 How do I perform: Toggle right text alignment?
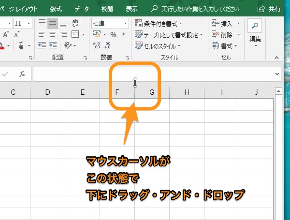(x=64, y=35)
